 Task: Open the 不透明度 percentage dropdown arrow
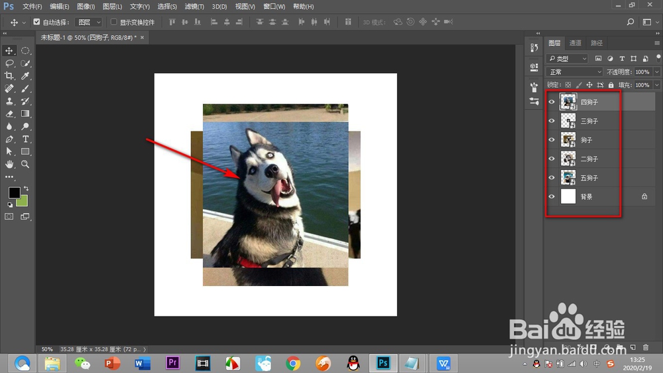click(657, 72)
